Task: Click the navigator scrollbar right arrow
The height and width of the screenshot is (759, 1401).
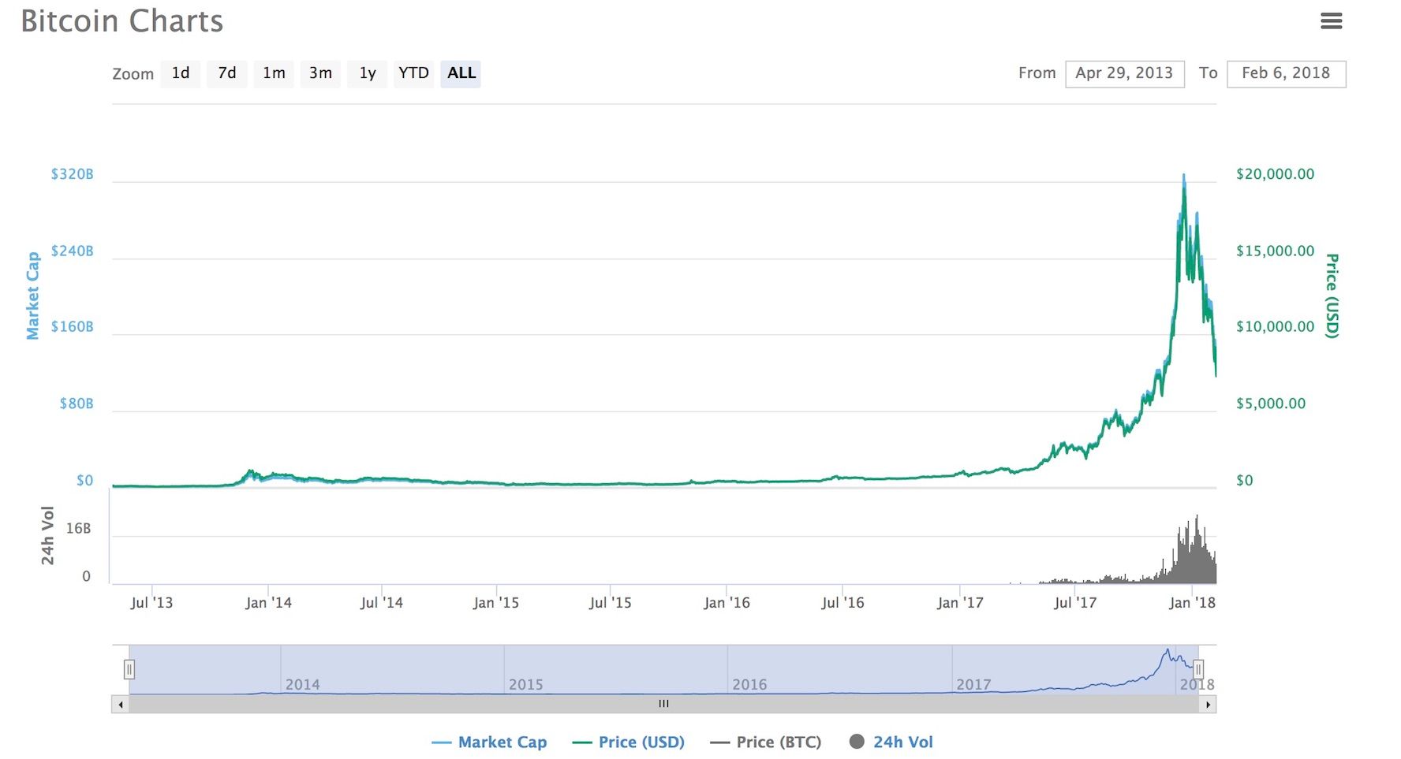Action: [x=1208, y=704]
